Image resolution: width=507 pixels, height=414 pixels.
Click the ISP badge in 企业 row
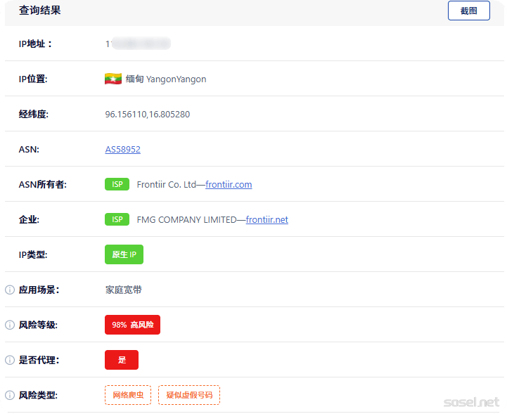(117, 219)
